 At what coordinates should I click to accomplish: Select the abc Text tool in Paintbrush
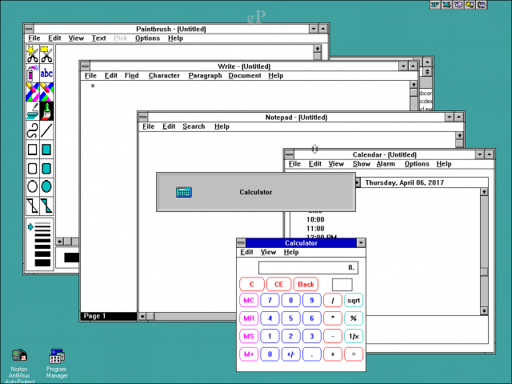pyautogui.click(x=46, y=73)
